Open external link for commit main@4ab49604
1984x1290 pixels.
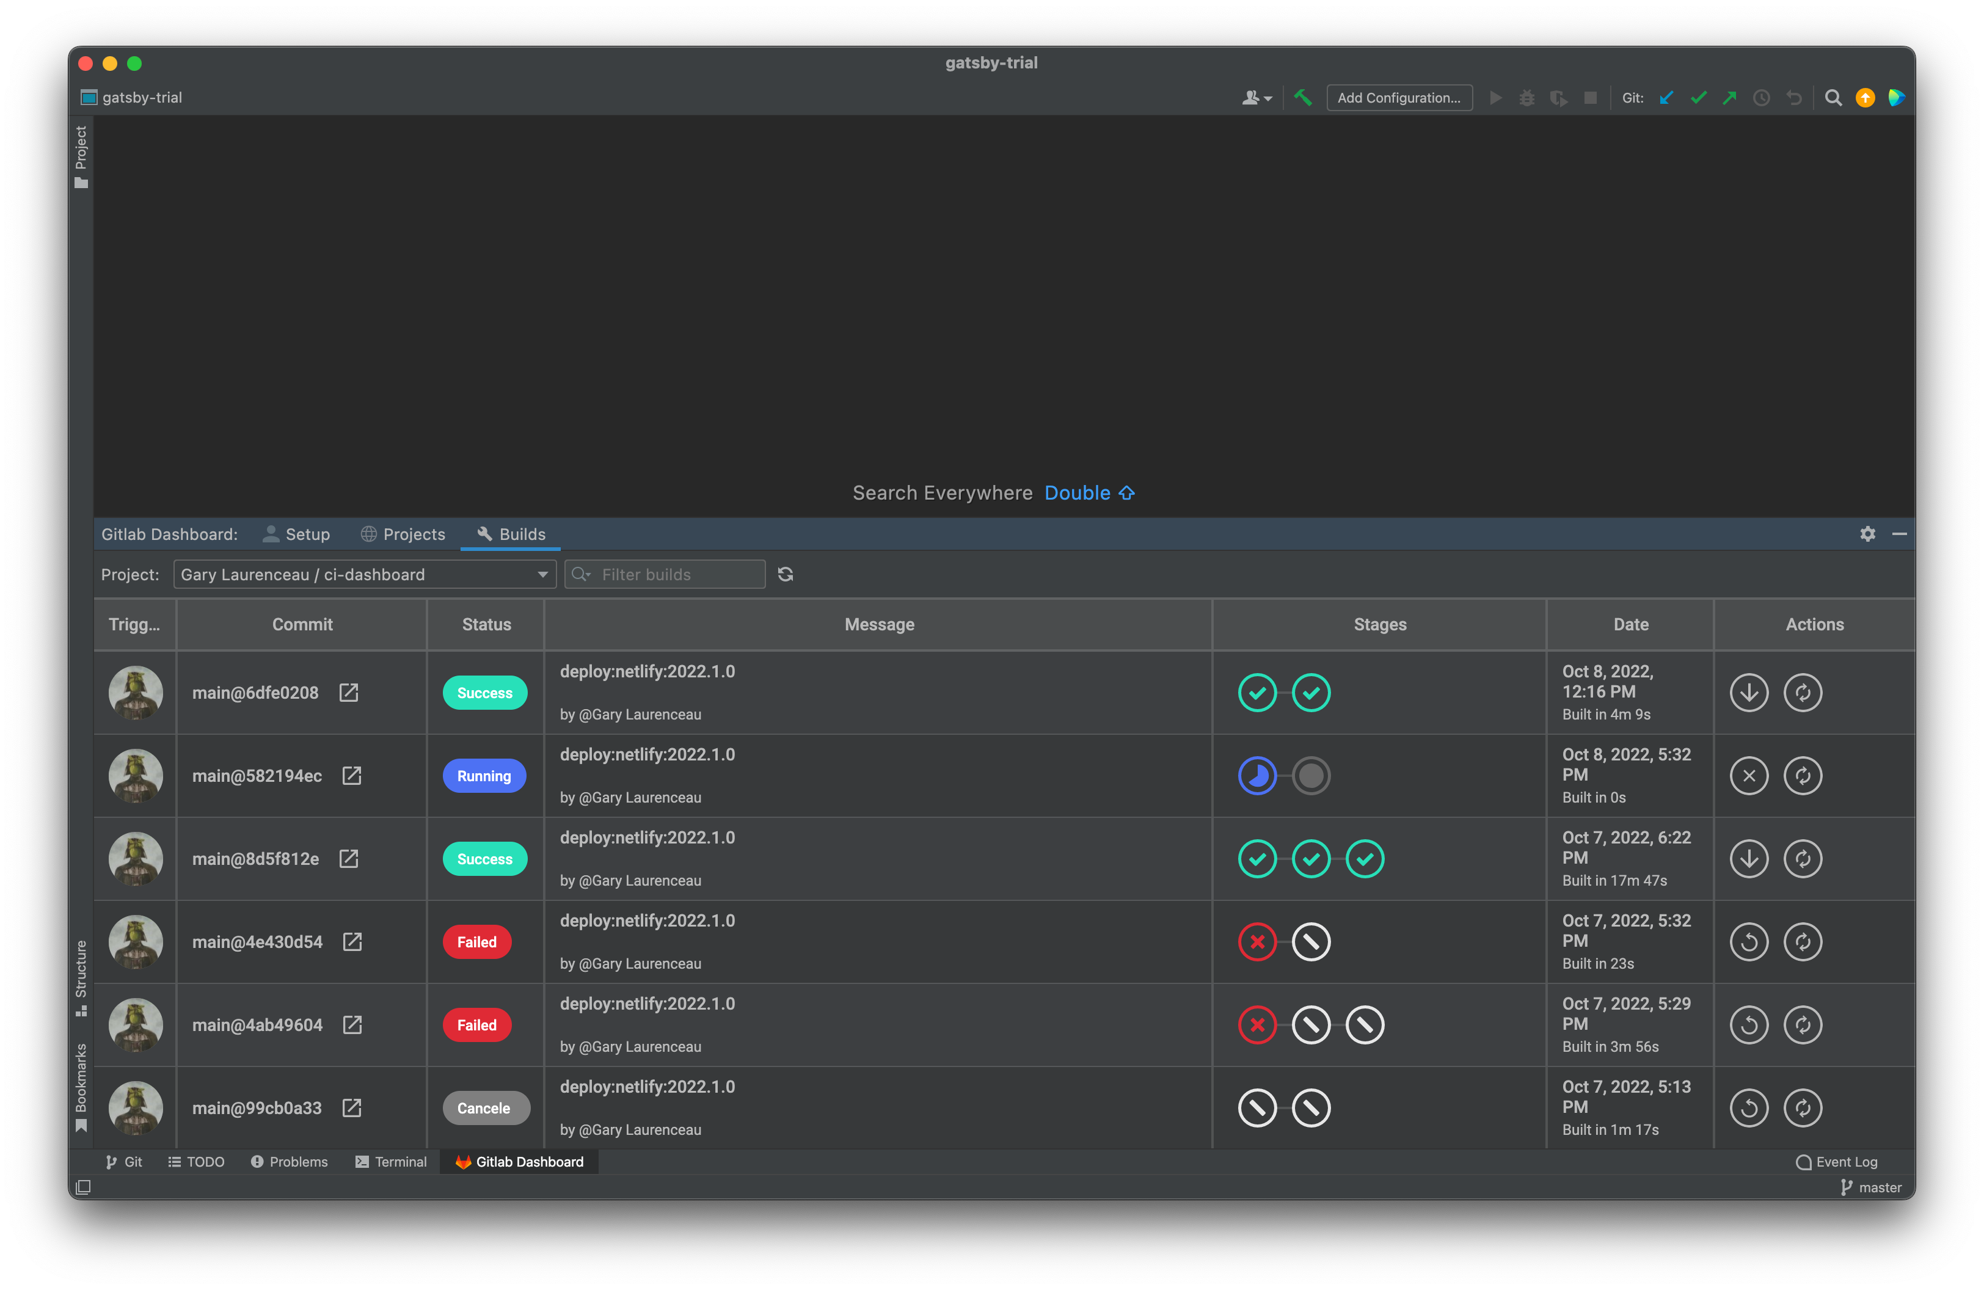[x=352, y=1025]
